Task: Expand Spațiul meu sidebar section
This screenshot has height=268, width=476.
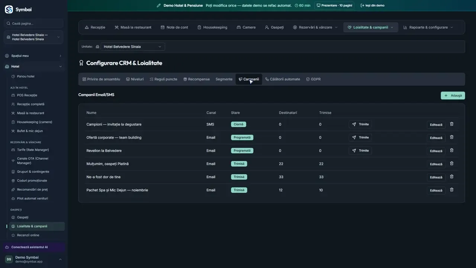Action: pos(33,56)
